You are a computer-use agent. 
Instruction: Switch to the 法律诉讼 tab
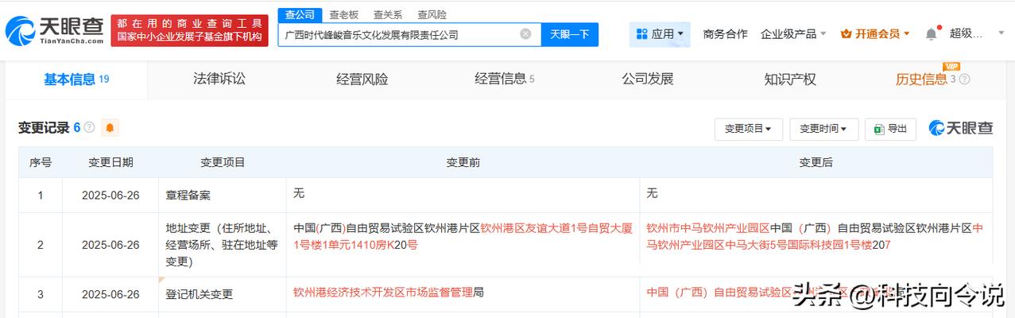(219, 79)
